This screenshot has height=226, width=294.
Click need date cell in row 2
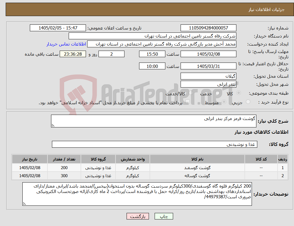[30, 176]
